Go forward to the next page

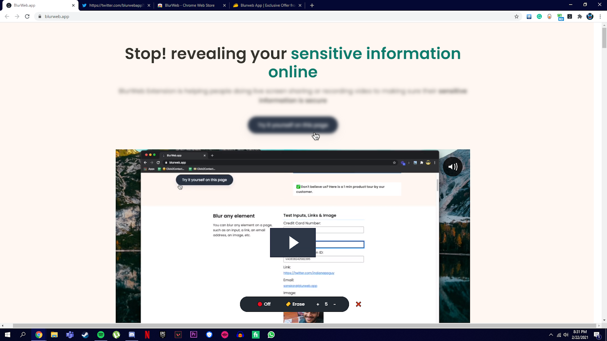(x=17, y=16)
